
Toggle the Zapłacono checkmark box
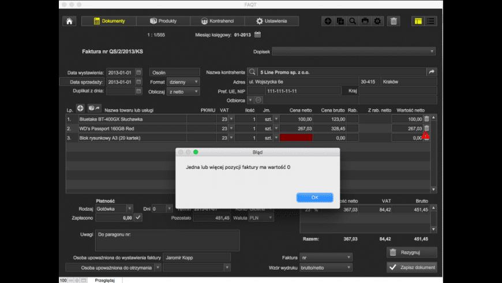[138, 218]
